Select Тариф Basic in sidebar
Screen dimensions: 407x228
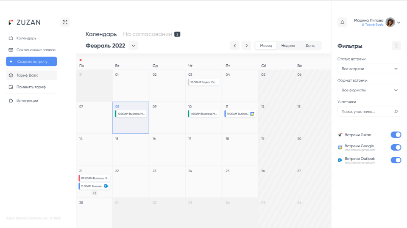click(31, 75)
